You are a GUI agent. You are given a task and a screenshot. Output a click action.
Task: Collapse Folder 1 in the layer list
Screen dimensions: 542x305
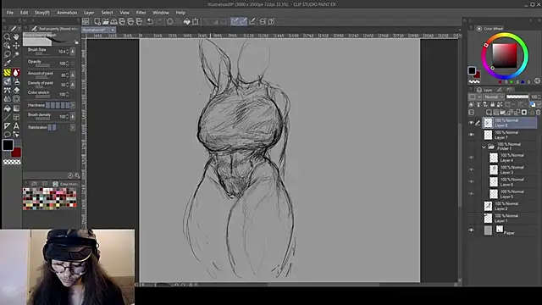[484, 147]
